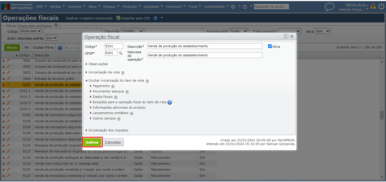The image size is (386, 182).
Task: Open Exibir naturezas padrão dropdown
Action: [x=51, y=38]
